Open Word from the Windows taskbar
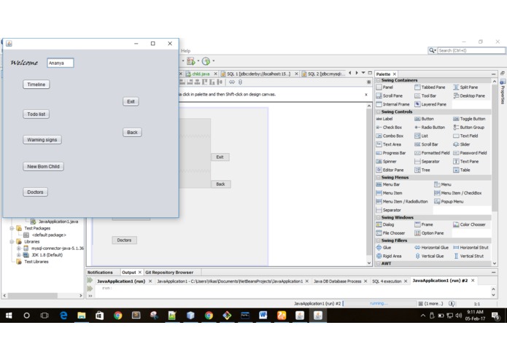The image size is (507, 360). pyautogui.click(x=263, y=316)
